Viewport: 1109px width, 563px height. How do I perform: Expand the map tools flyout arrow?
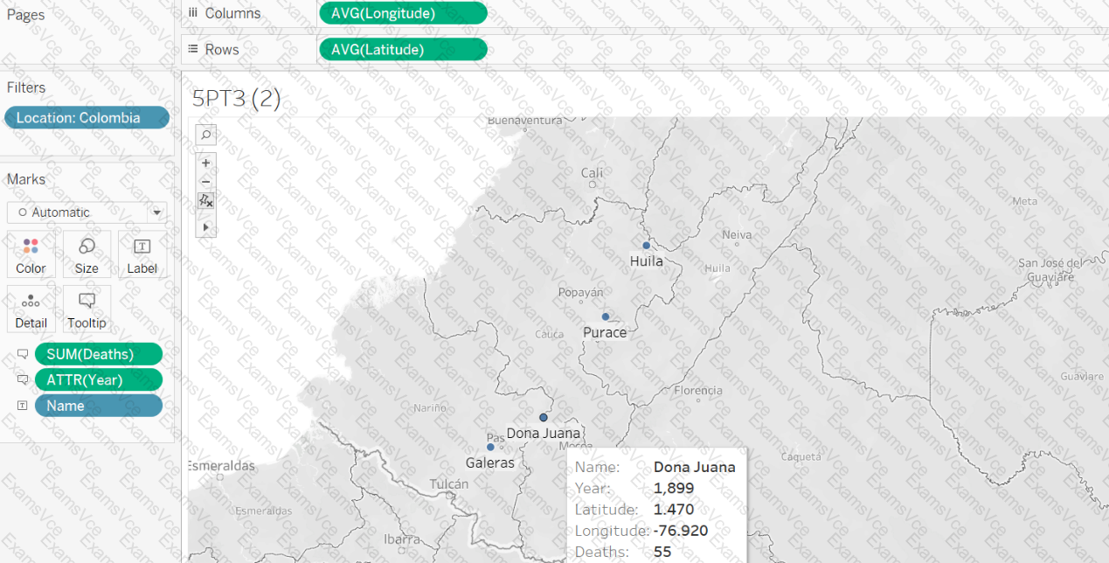pos(206,226)
